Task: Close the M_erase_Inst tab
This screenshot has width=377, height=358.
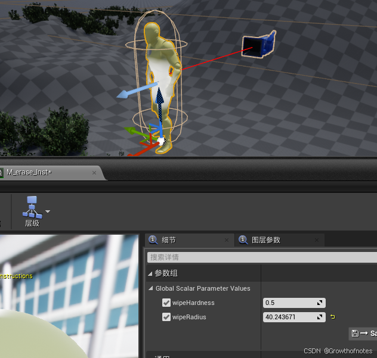Action: pyautogui.click(x=94, y=173)
